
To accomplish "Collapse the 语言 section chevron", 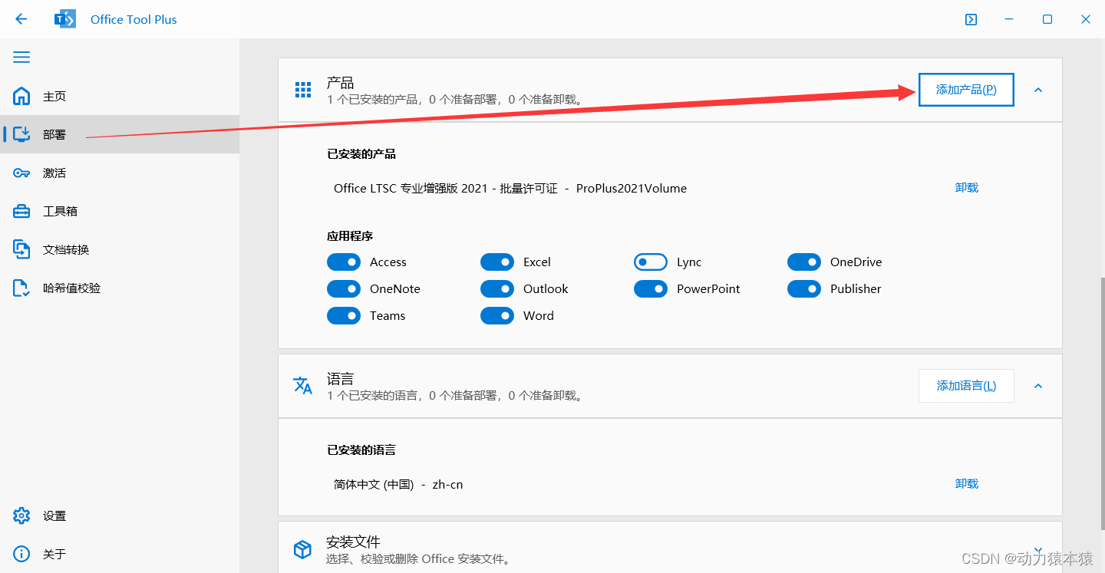I will pos(1038,386).
